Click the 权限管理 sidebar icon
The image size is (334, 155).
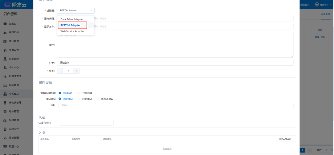point(5,120)
